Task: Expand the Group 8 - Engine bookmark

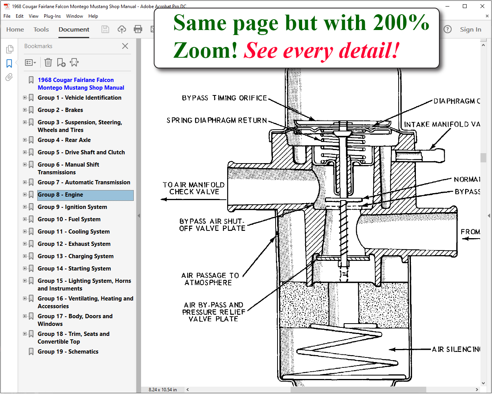Action: [25, 195]
